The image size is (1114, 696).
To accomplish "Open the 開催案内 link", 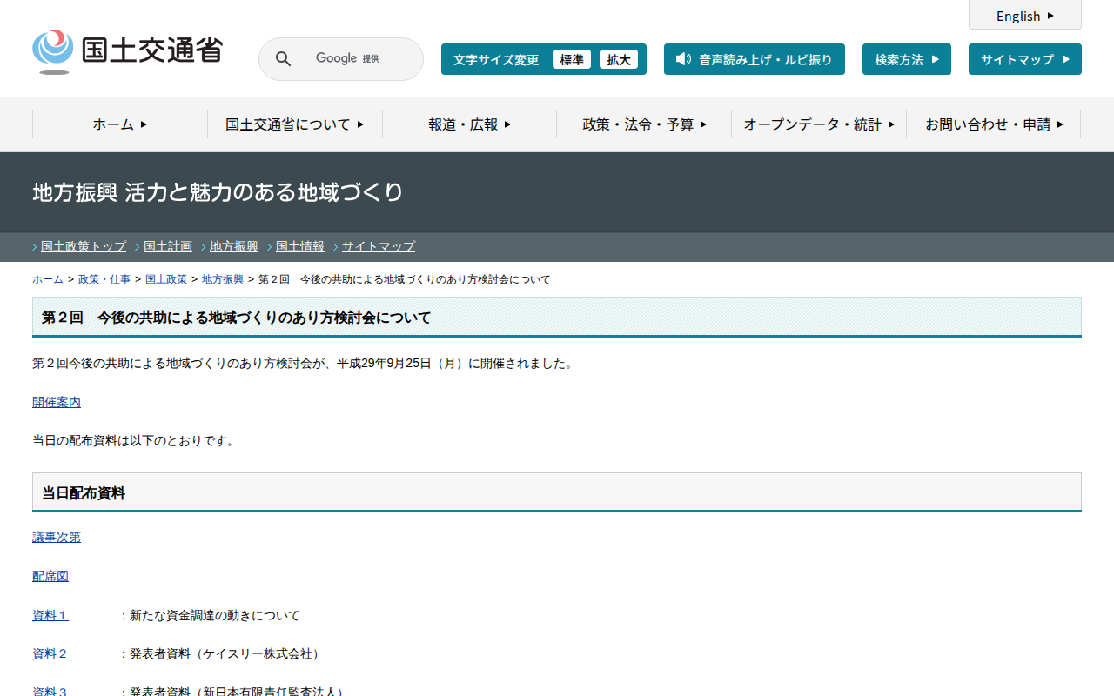I will [57, 402].
